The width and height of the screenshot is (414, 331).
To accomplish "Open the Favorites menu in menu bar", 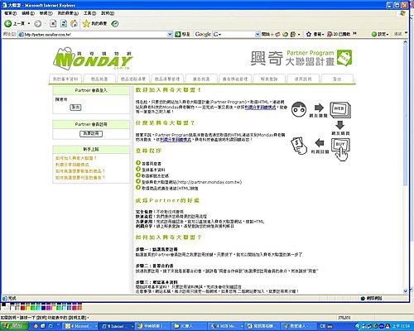I will pyautogui.click(x=68, y=13).
